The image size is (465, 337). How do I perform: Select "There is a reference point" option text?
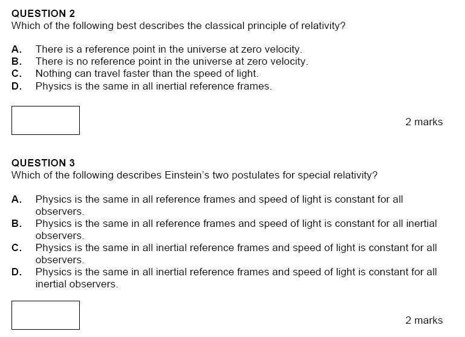click(x=169, y=49)
